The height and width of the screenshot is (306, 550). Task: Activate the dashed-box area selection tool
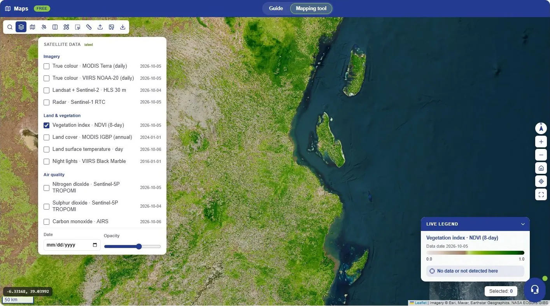[77, 27]
